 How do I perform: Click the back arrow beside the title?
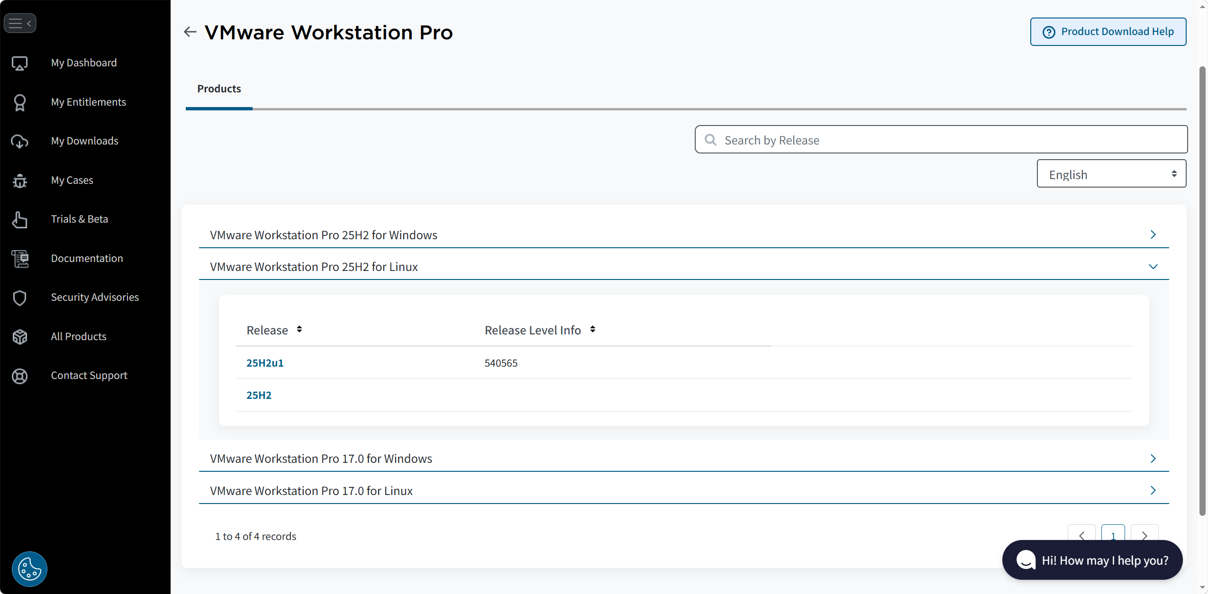(190, 32)
